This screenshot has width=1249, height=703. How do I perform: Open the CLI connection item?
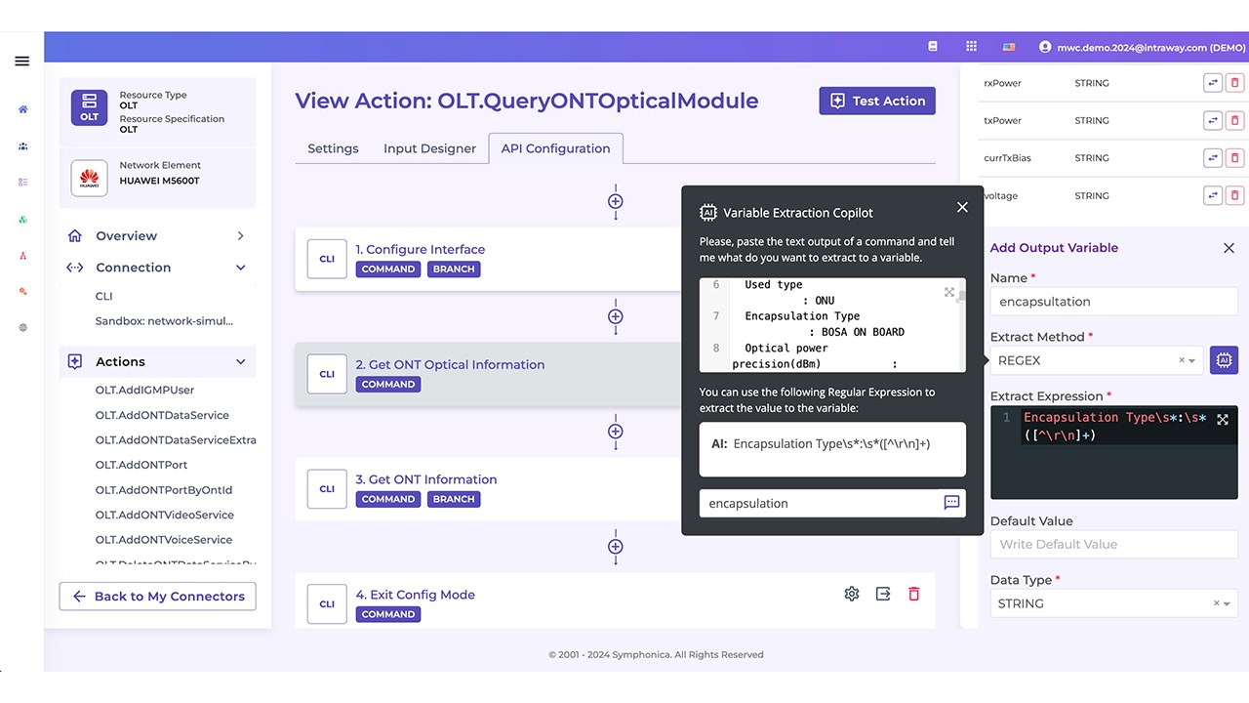(x=104, y=296)
